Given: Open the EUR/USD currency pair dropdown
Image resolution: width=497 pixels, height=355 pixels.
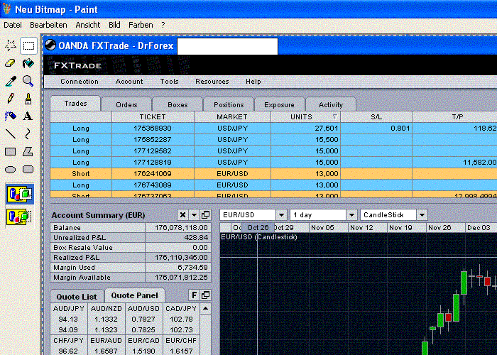Looking at the screenshot, I should (x=282, y=214).
